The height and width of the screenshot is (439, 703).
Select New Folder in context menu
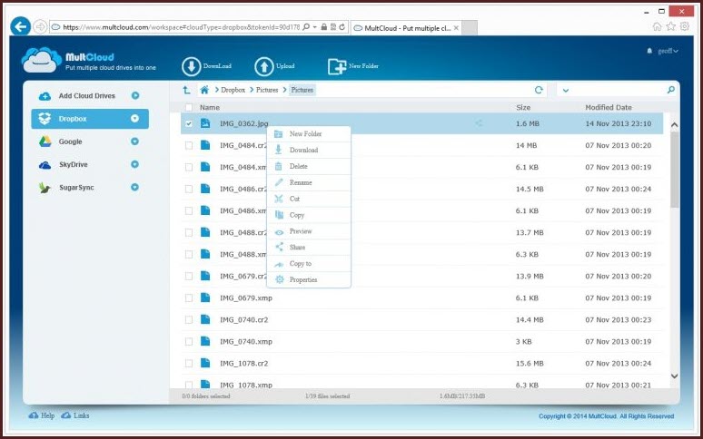pyautogui.click(x=309, y=134)
